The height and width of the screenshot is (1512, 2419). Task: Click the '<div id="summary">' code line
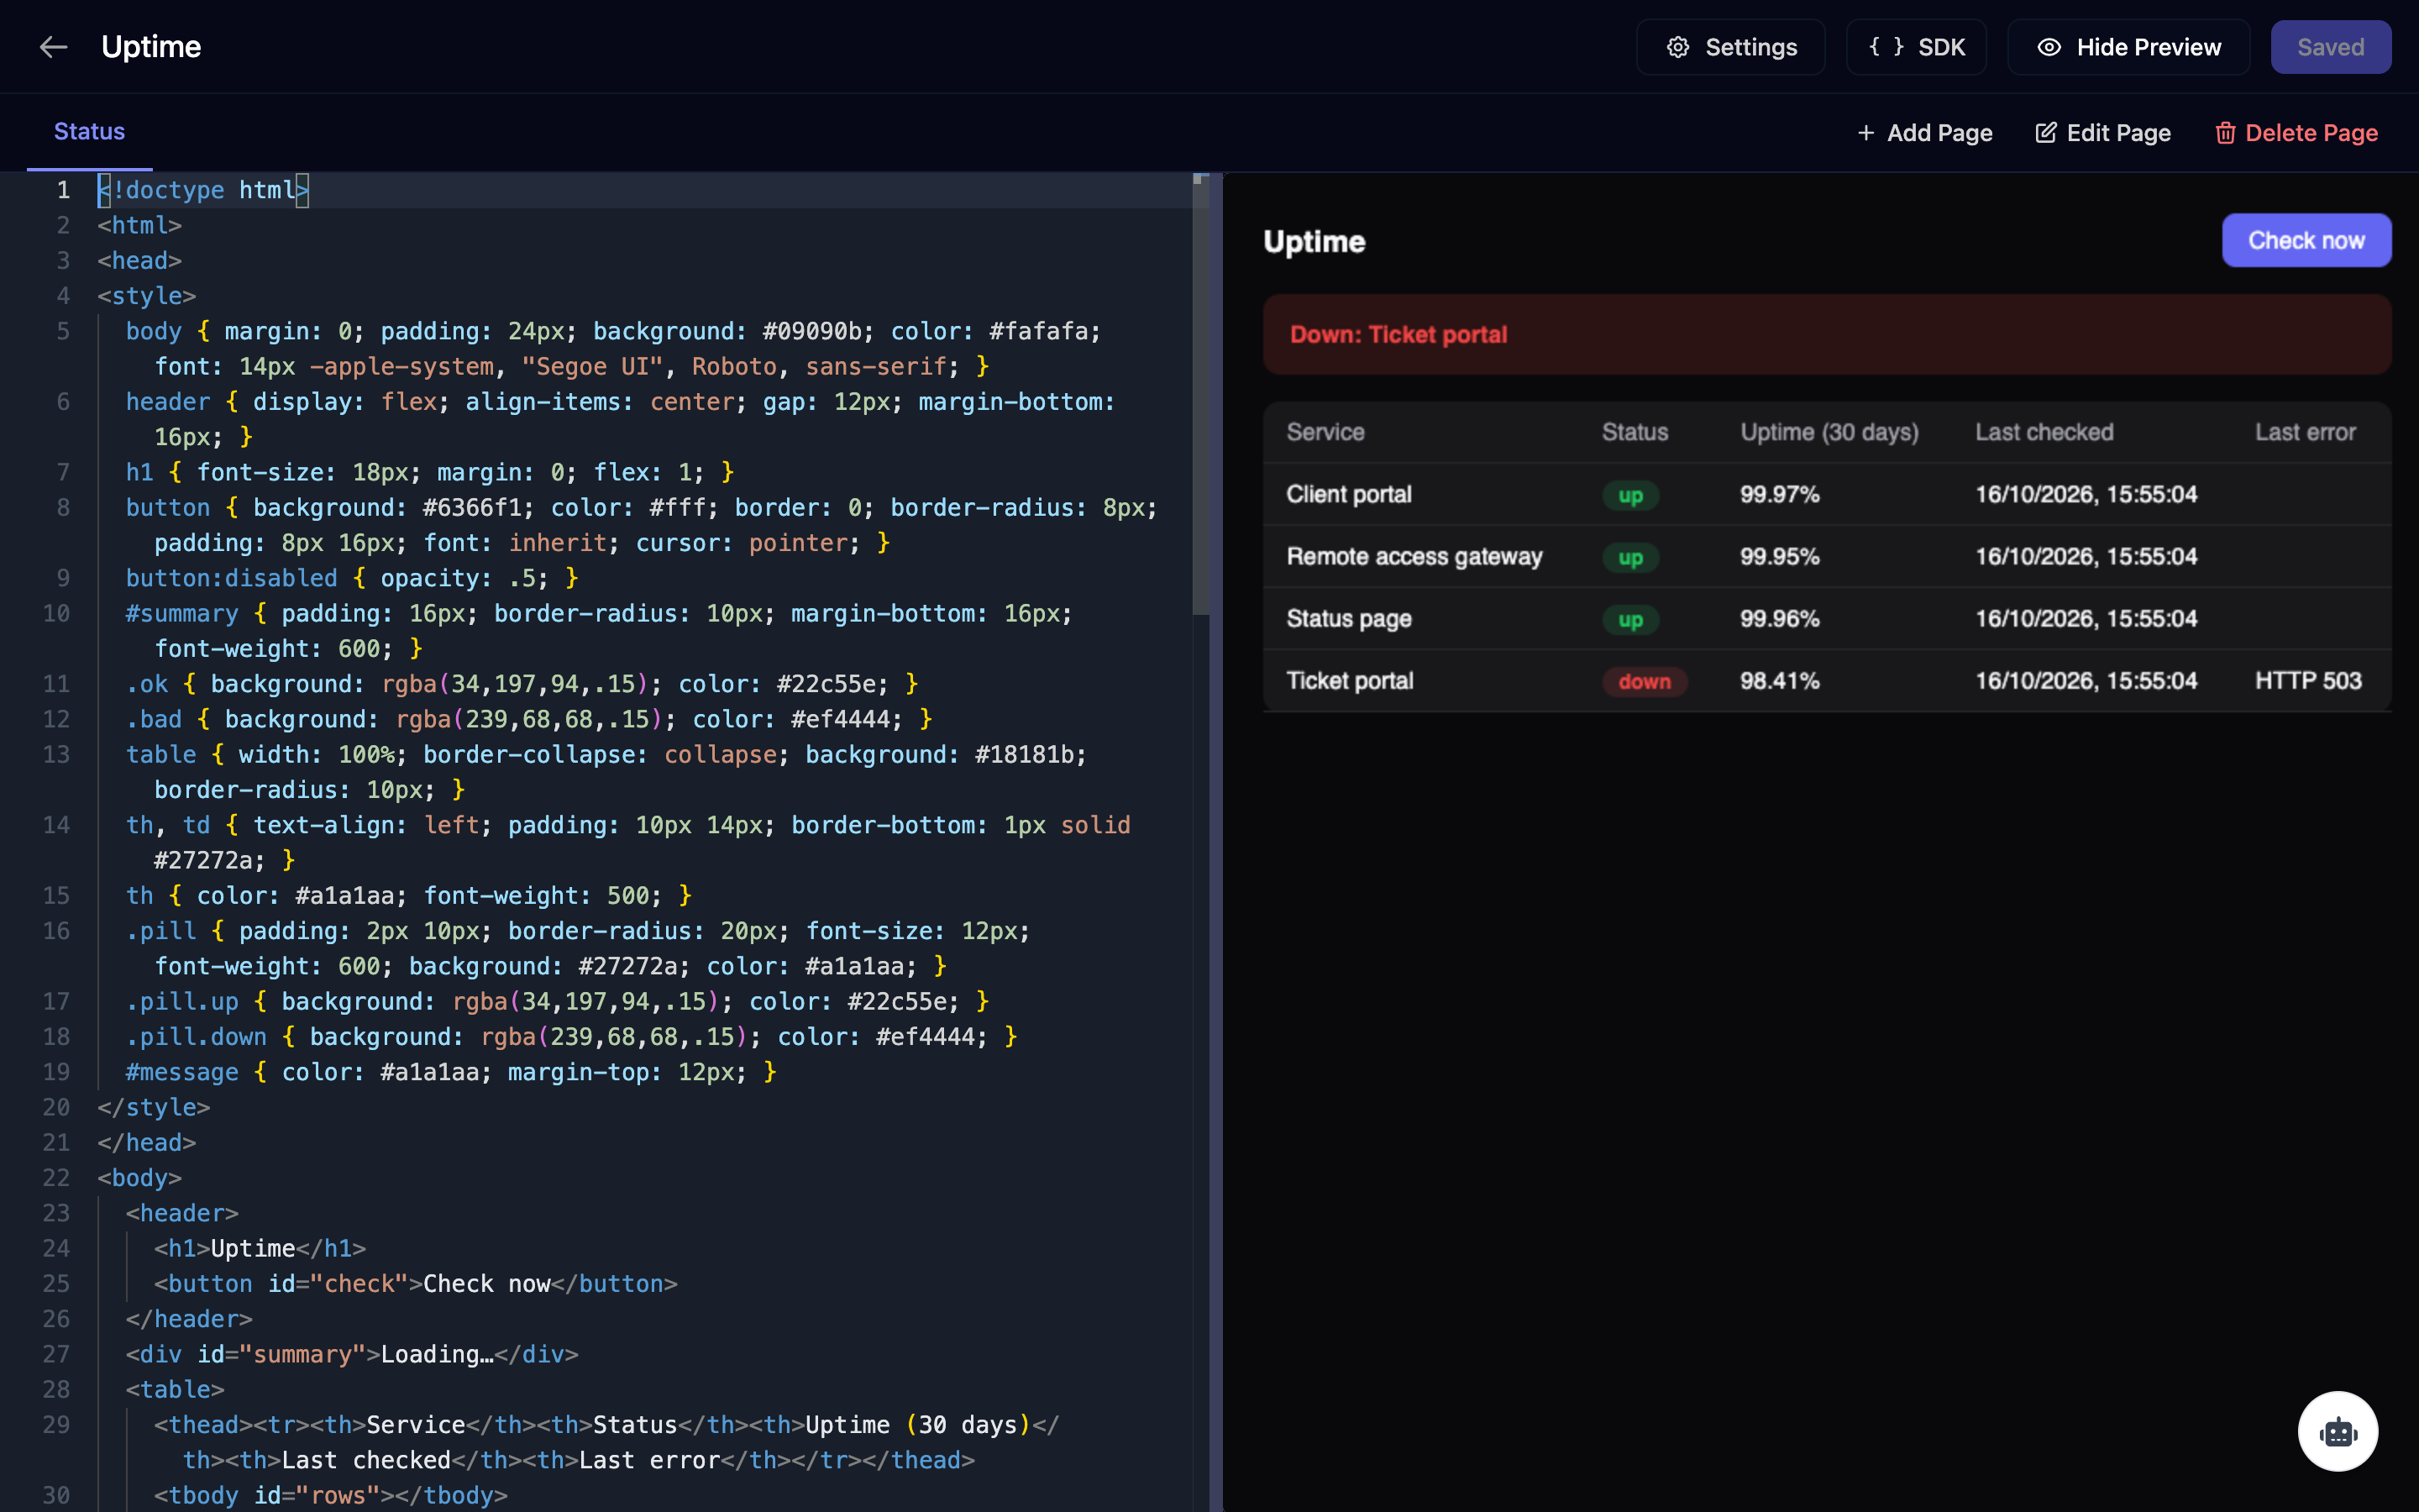click(352, 1354)
